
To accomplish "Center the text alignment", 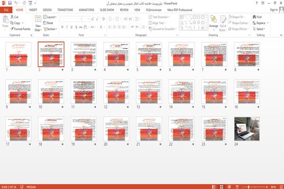I will coord(114,27).
